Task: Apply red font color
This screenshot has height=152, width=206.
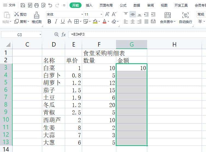Action: coord(105,21)
